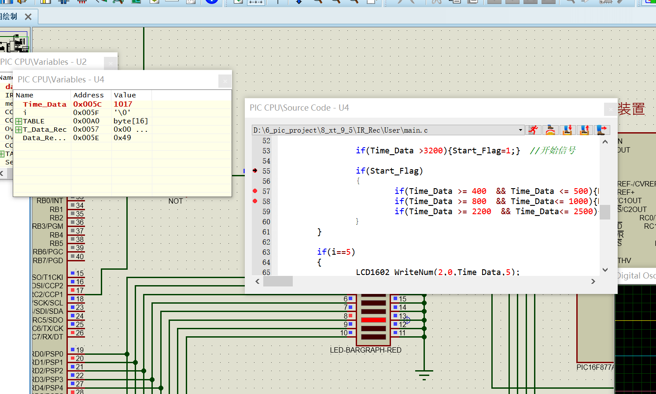Toggle breakpoint on line 58
Viewport: 656px width, 394px height.
(x=255, y=201)
